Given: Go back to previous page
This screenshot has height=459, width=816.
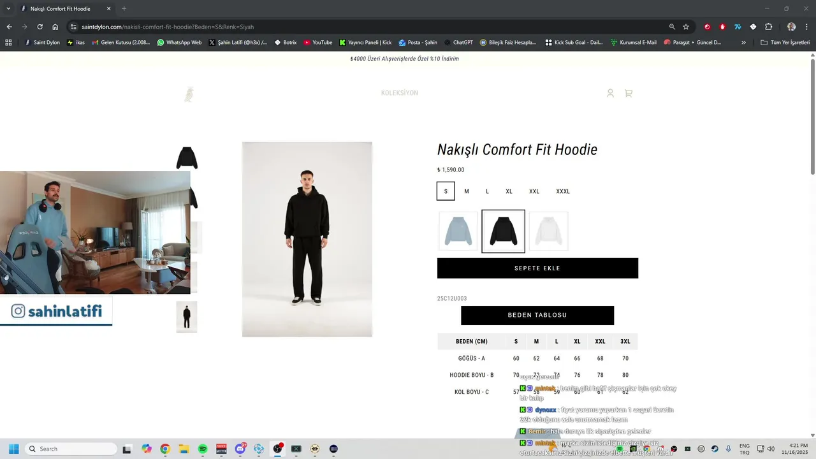Looking at the screenshot, I should pyautogui.click(x=9, y=27).
